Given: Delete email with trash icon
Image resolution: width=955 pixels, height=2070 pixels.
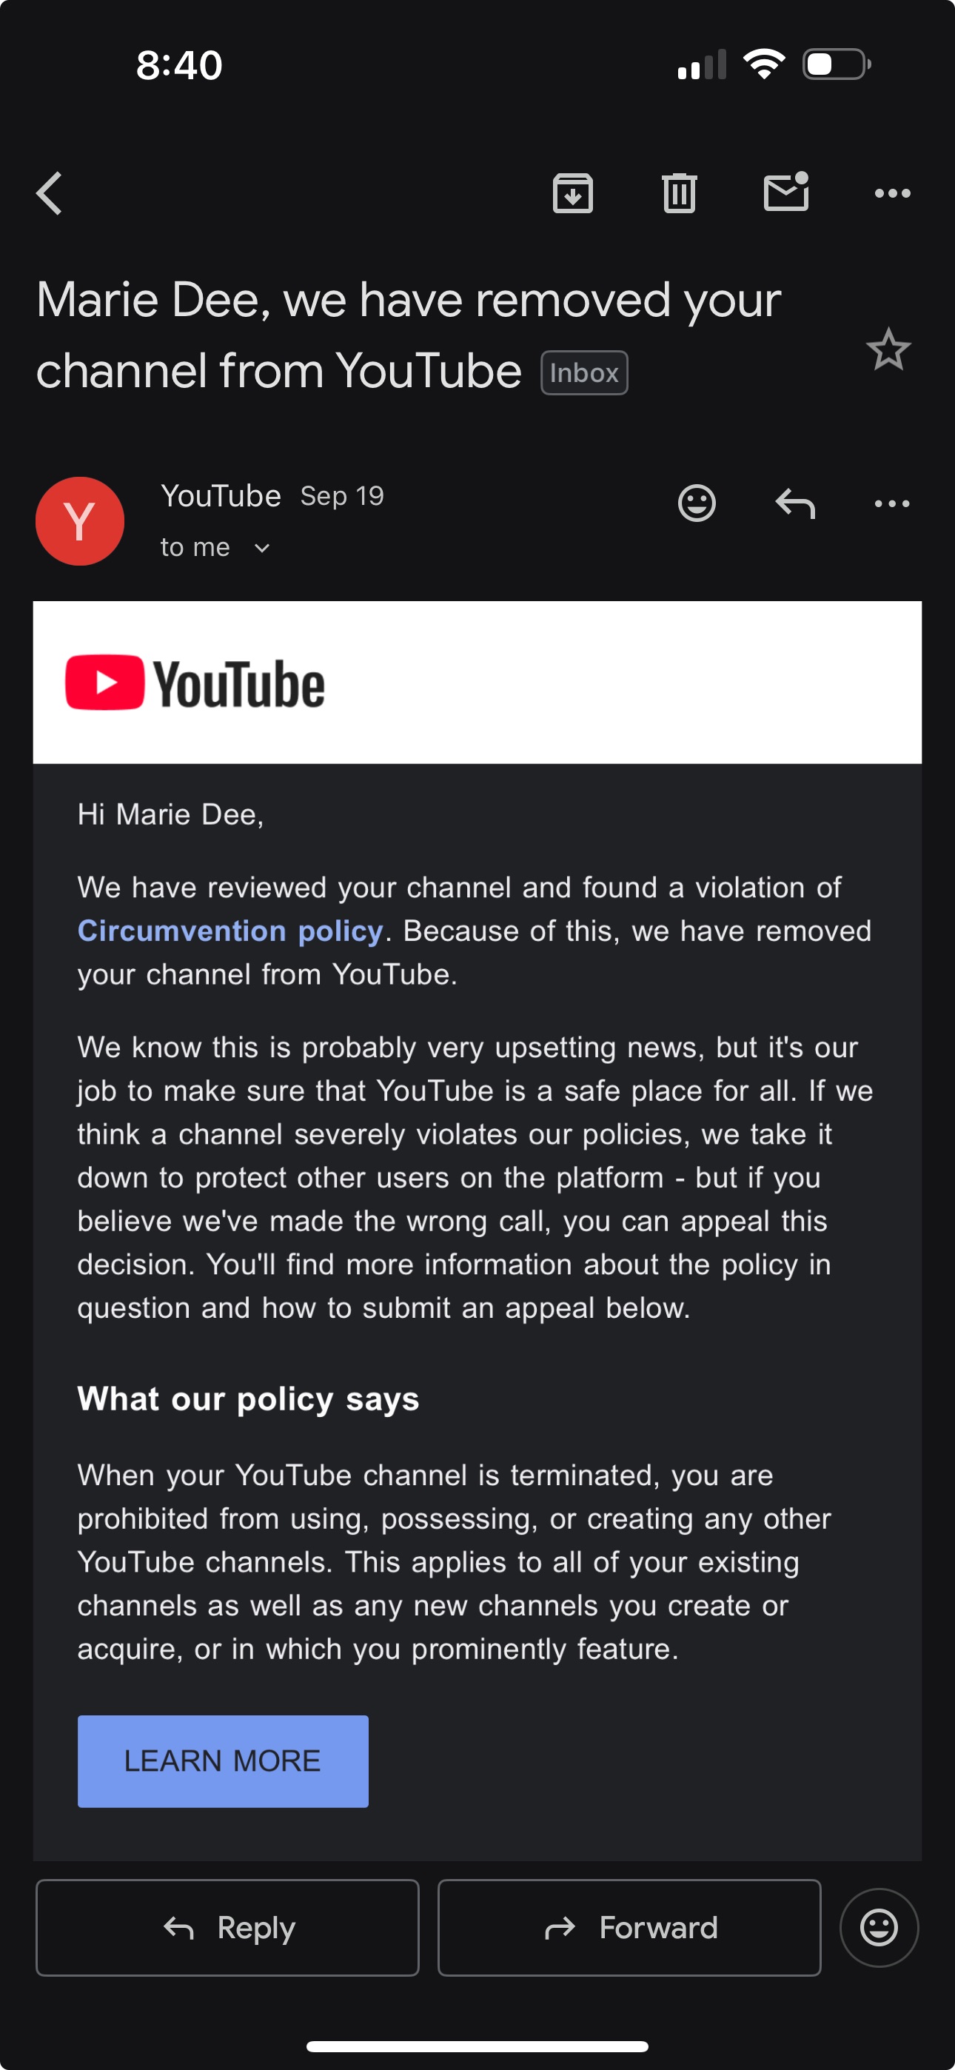Looking at the screenshot, I should click(680, 194).
